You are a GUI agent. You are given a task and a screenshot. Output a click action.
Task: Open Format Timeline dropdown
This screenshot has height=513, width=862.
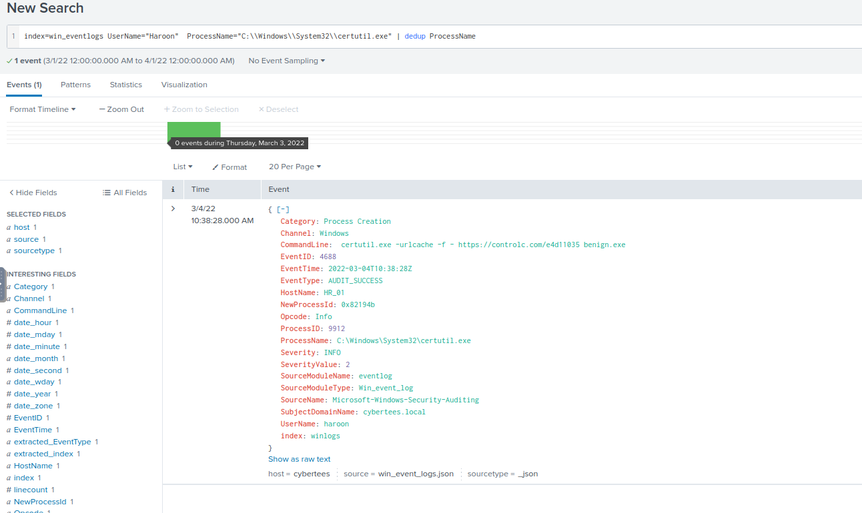(x=43, y=109)
